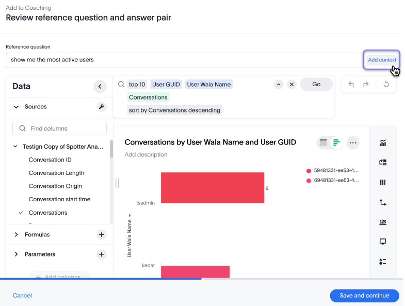Switch to chart view toggle

coord(336,142)
